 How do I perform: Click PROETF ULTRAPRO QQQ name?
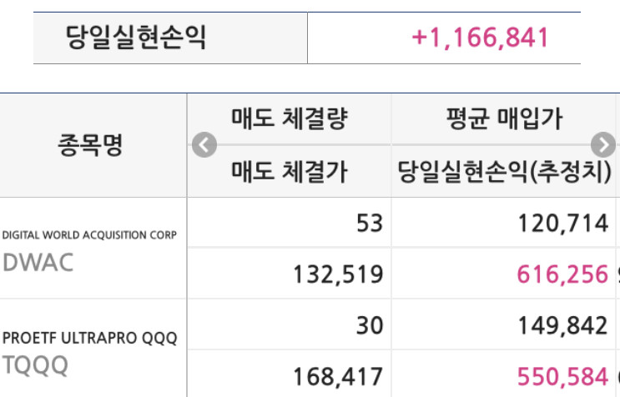click(x=90, y=338)
